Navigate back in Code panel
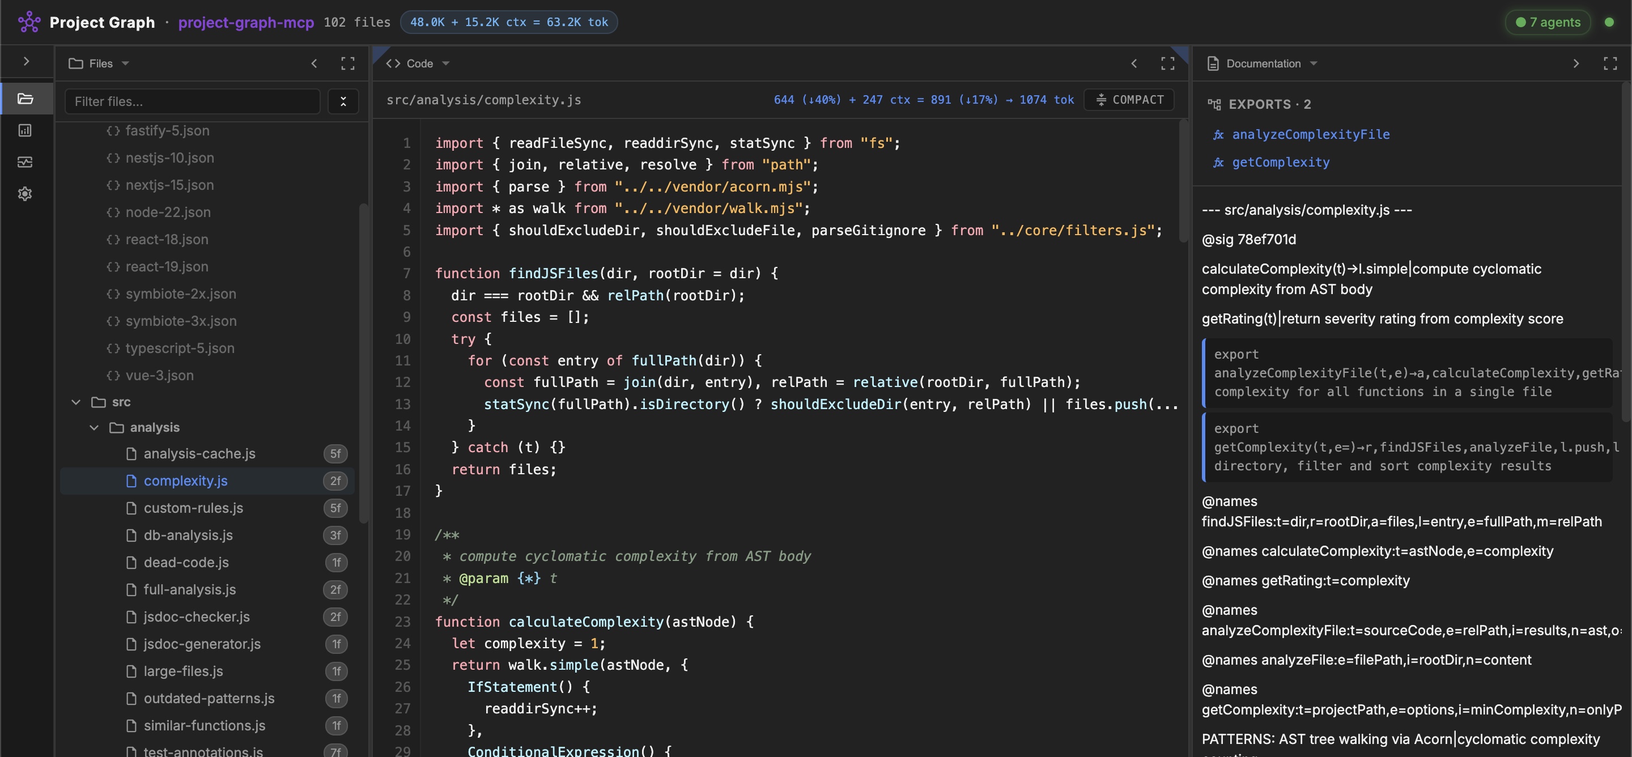The height and width of the screenshot is (757, 1632). pos(1134,63)
